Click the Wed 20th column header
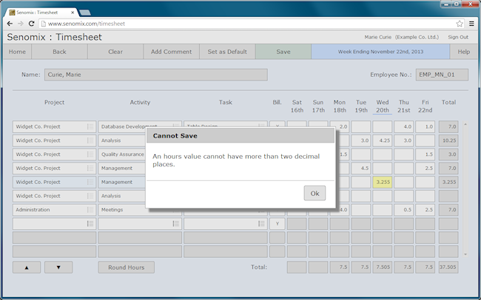 tap(383, 106)
